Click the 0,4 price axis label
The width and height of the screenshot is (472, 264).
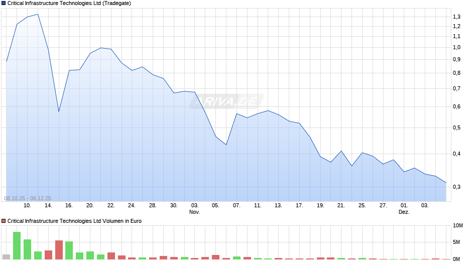tap(456, 154)
